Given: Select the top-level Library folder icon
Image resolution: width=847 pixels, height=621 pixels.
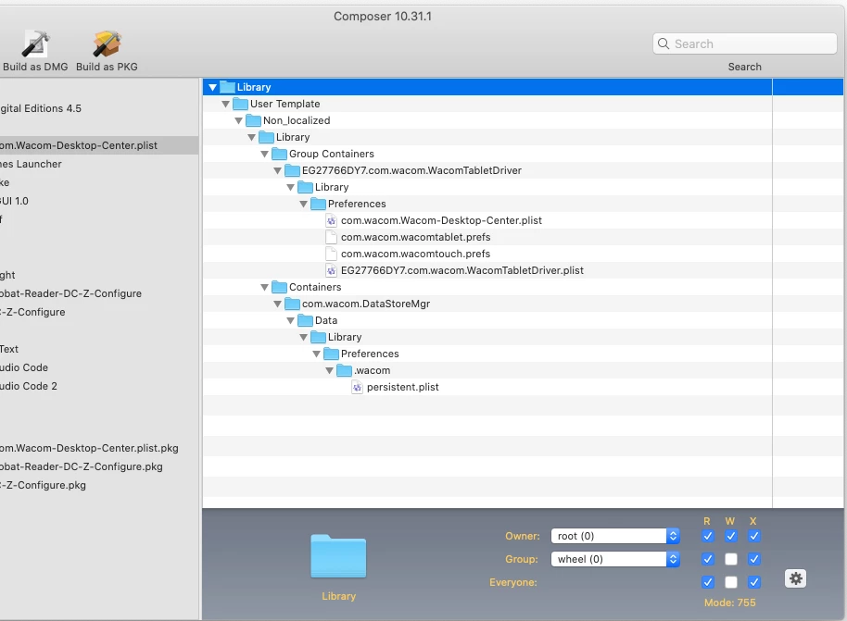Looking at the screenshot, I should [227, 87].
